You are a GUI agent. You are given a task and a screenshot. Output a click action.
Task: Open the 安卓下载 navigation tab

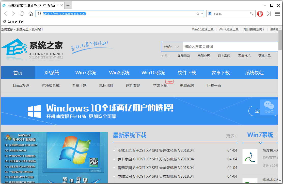221,73
